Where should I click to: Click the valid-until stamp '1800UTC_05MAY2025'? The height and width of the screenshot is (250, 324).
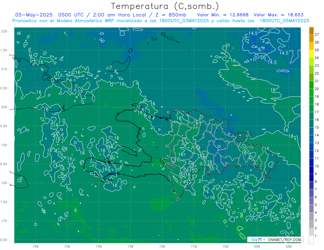click(x=284, y=21)
